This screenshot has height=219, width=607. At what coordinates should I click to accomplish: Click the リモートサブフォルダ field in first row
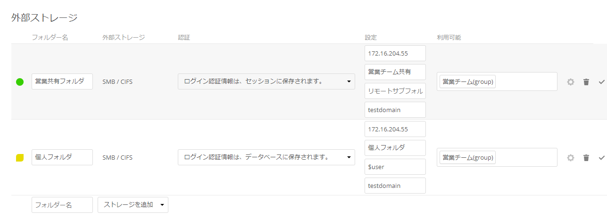pyautogui.click(x=395, y=91)
